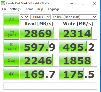Select the 169.7 4K read value
Screen dimensions: 101x92
[39, 74]
